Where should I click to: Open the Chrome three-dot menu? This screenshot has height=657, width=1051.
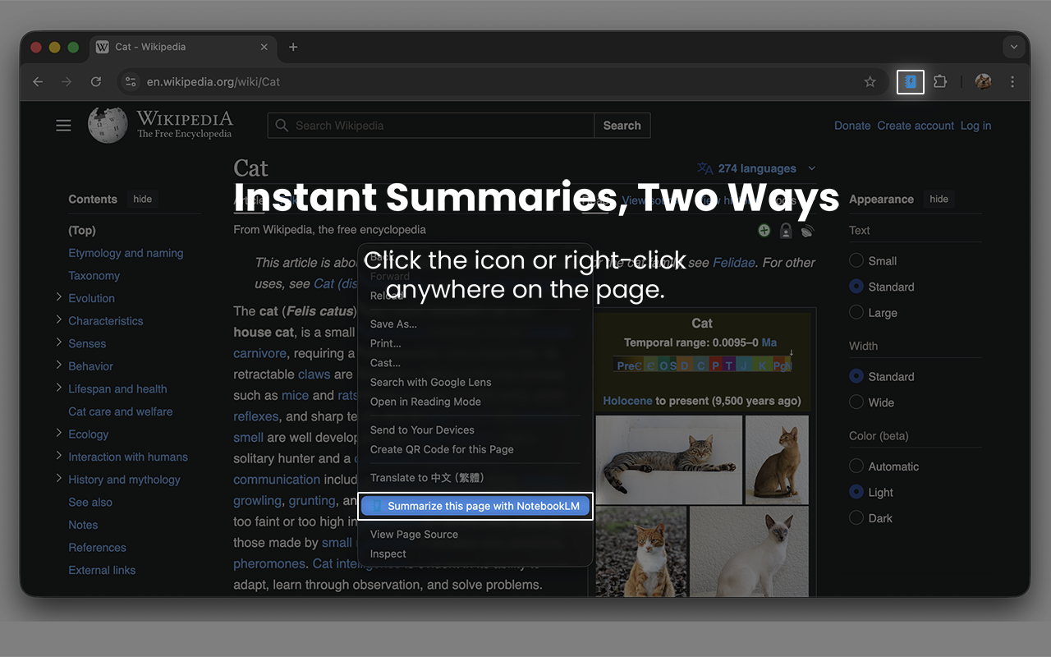pos(1012,82)
